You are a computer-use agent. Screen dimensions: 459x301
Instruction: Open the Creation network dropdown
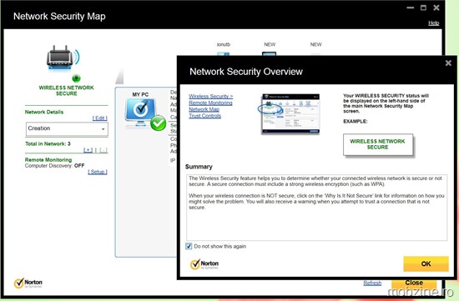(67, 128)
